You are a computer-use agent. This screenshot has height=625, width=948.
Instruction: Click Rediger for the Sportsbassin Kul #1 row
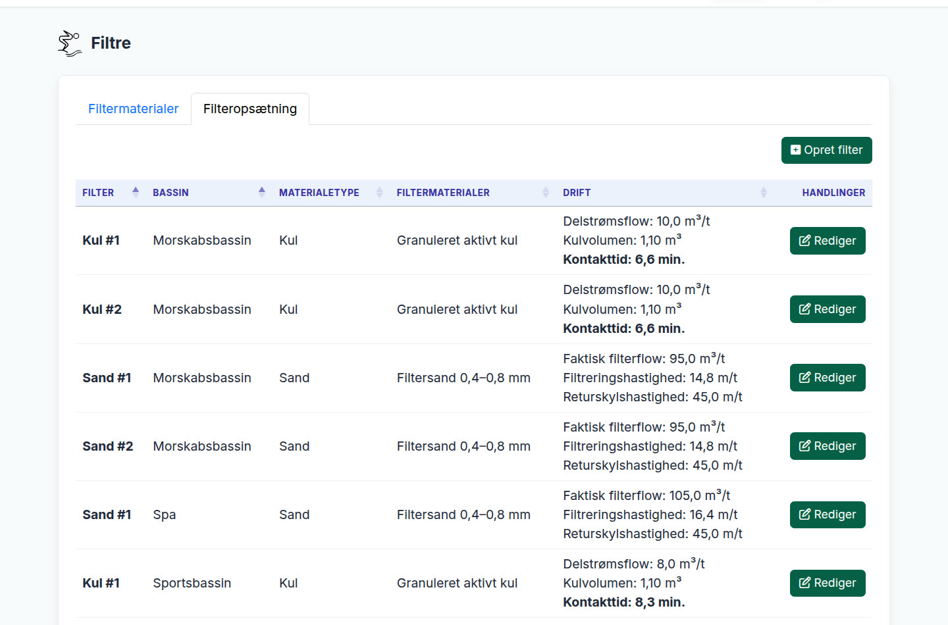tap(828, 583)
